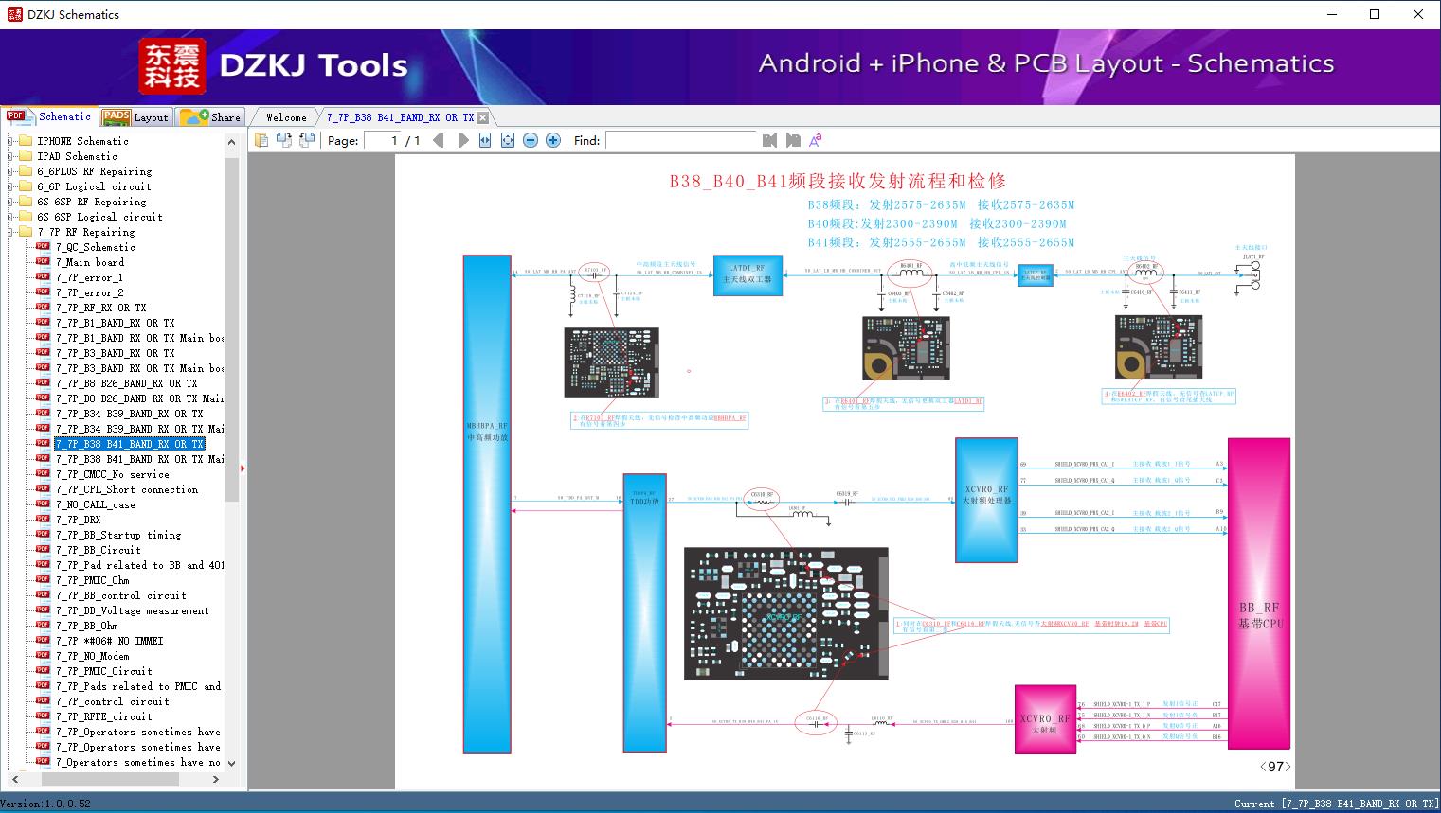The image size is (1441, 813).
Task: Expand the 6S 6SP Logical circuit folder
Action: (10, 217)
